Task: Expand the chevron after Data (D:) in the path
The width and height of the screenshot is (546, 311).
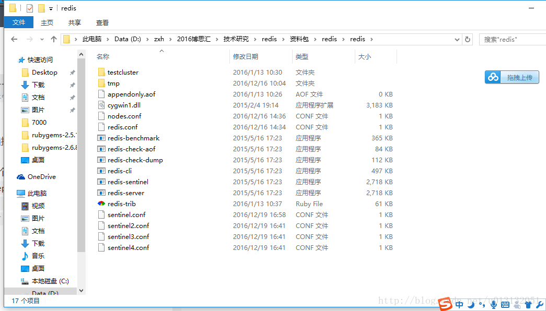Action: tap(148, 39)
